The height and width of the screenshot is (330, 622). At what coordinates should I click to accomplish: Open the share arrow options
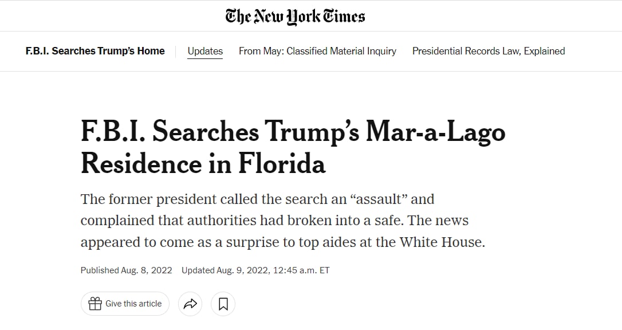(x=190, y=304)
